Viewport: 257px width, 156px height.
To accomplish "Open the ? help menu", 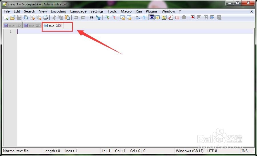I will tap(180, 11).
